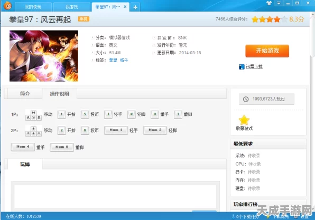Viewport: 315px width, 220px height.
Task: Click the Num 1 key icon
Action: click(x=116, y=130)
